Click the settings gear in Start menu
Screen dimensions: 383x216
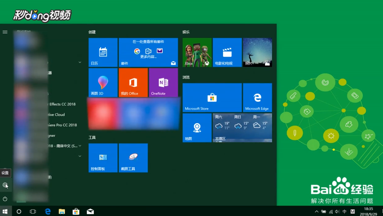click(x=5, y=185)
